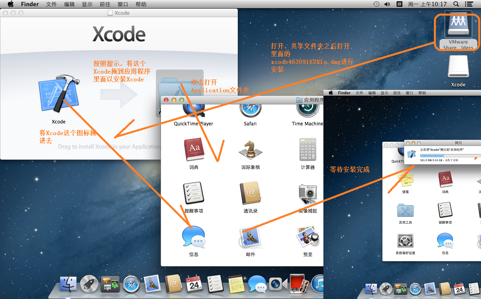Image resolution: width=481 pixels, height=299 pixels.
Task: Open Spotlight search magnifier
Action: point(456,4)
